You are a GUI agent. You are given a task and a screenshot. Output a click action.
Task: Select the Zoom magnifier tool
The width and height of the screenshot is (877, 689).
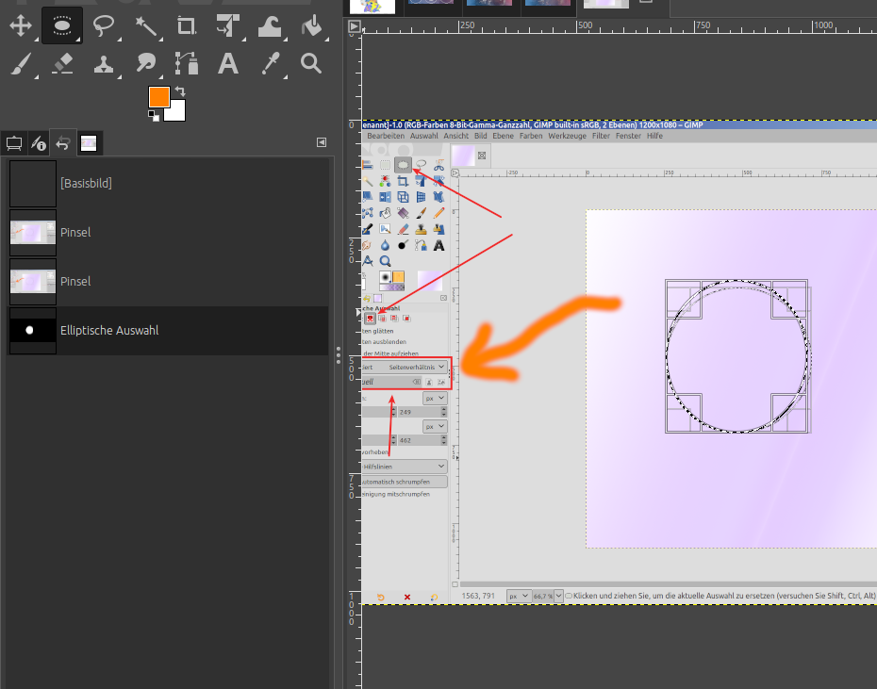coord(311,64)
